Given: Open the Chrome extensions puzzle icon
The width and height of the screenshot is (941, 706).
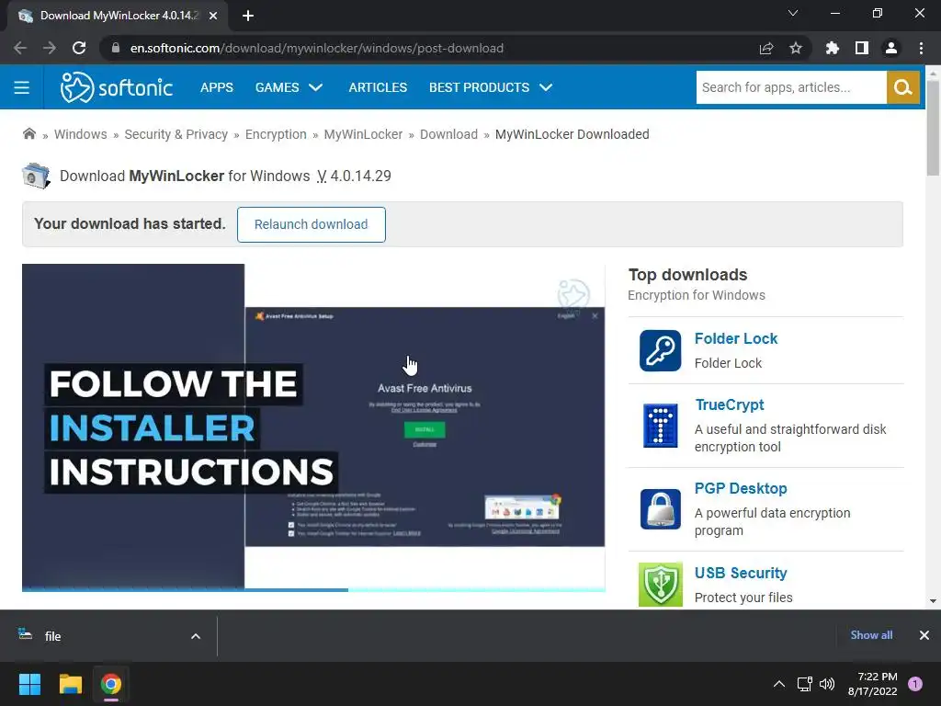Looking at the screenshot, I should tap(832, 48).
